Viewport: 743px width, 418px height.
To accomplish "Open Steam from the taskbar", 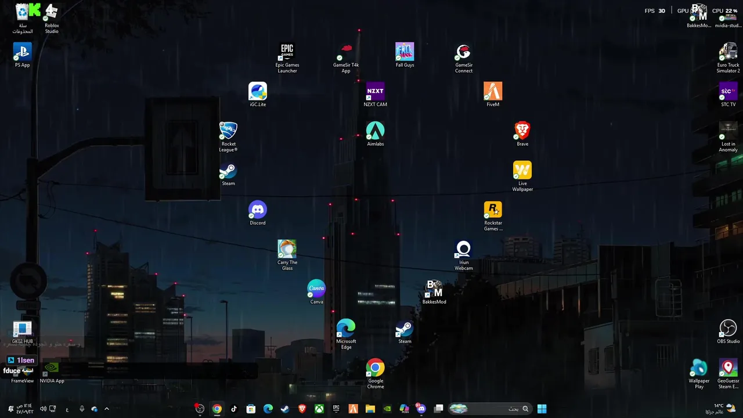I will click(x=285, y=409).
